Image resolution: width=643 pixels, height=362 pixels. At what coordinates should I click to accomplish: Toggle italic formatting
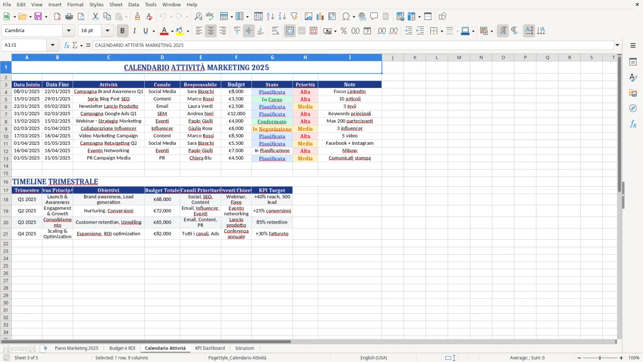pyautogui.click(x=134, y=31)
